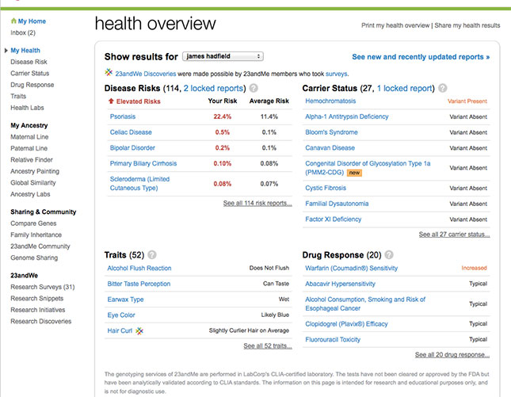Open the Drug Response help question mark
The height and width of the screenshot is (397, 511).
coord(389,254)
